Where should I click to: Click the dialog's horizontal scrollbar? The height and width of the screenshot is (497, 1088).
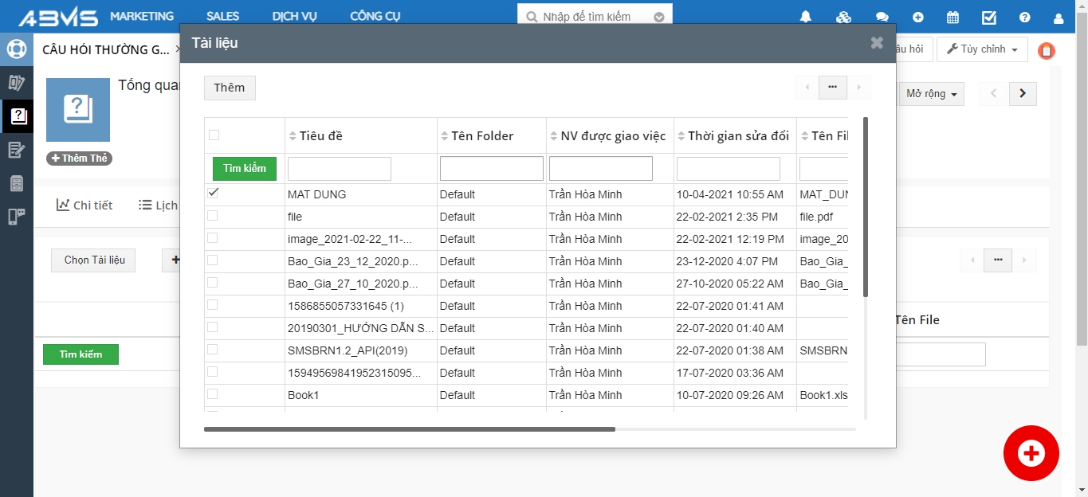(x=409, y=429)
